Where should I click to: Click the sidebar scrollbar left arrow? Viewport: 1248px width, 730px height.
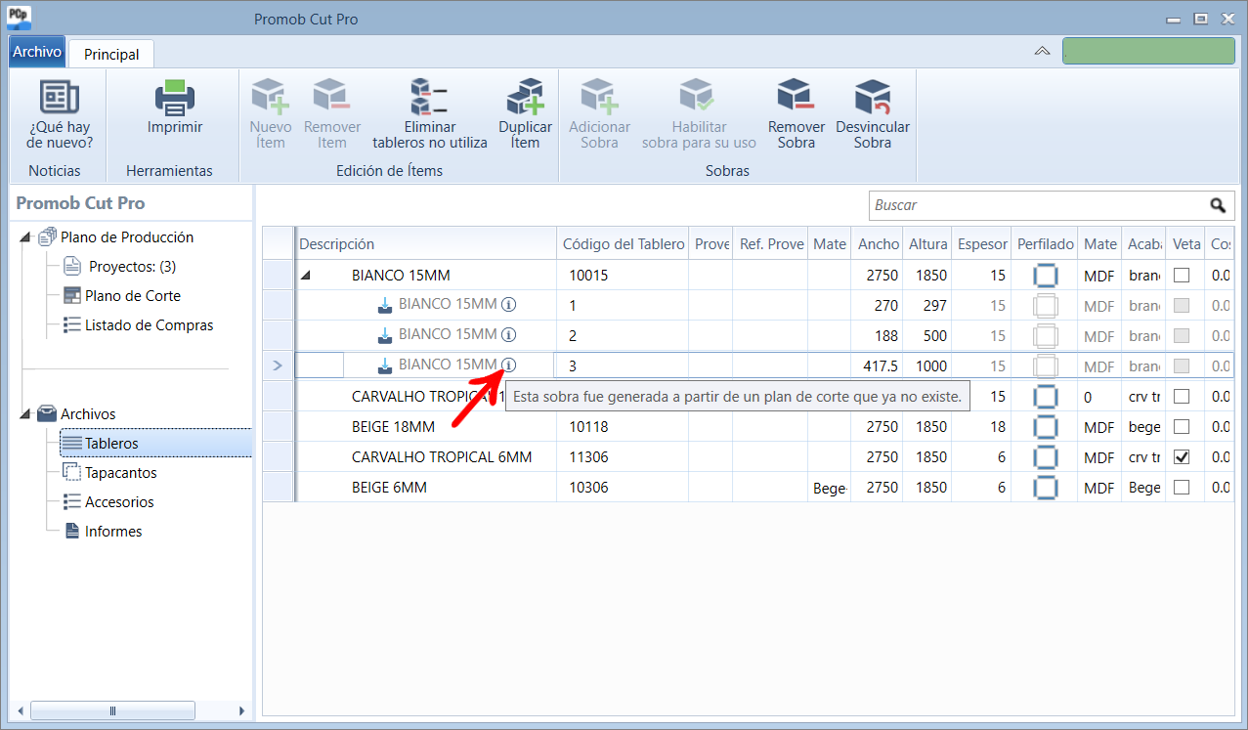(20, 710)
